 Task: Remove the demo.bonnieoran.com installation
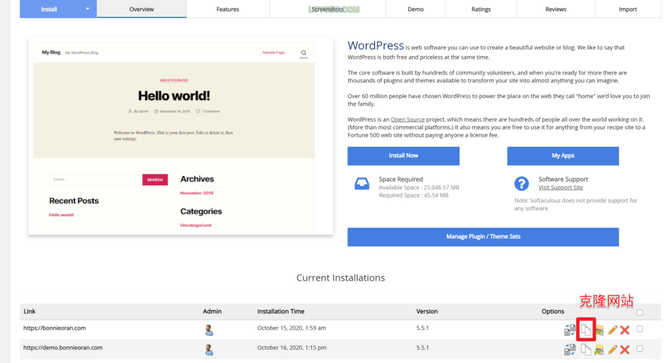point(625,350)
